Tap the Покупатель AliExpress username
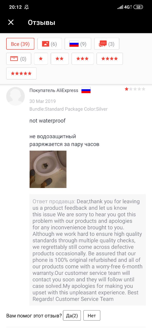 pos(54,91)
